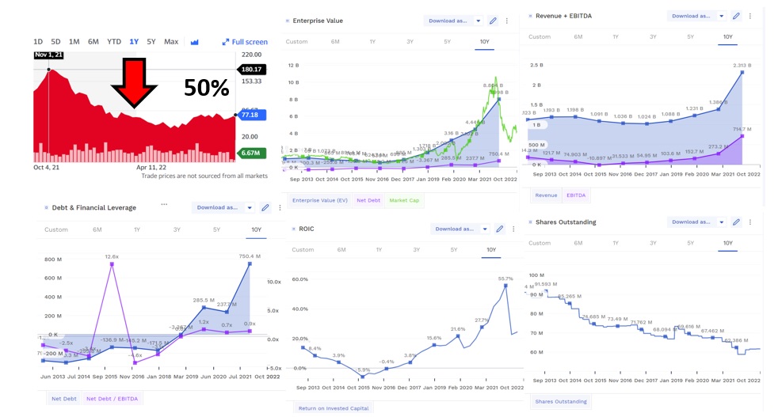
Task: Select 1Y range in Revenue + EBITDA panel
Action: 616,36
